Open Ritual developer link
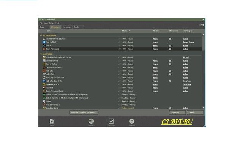The height and width of the screenshot is (152, 243). (186, 57)
